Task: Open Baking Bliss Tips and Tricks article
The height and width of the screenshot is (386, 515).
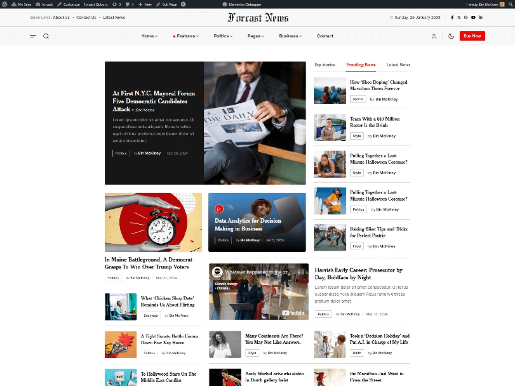Action: (x=379, y=232)
